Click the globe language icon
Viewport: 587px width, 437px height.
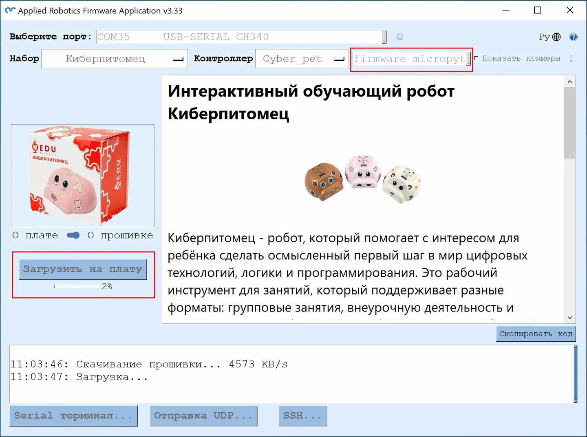(556, 37)
